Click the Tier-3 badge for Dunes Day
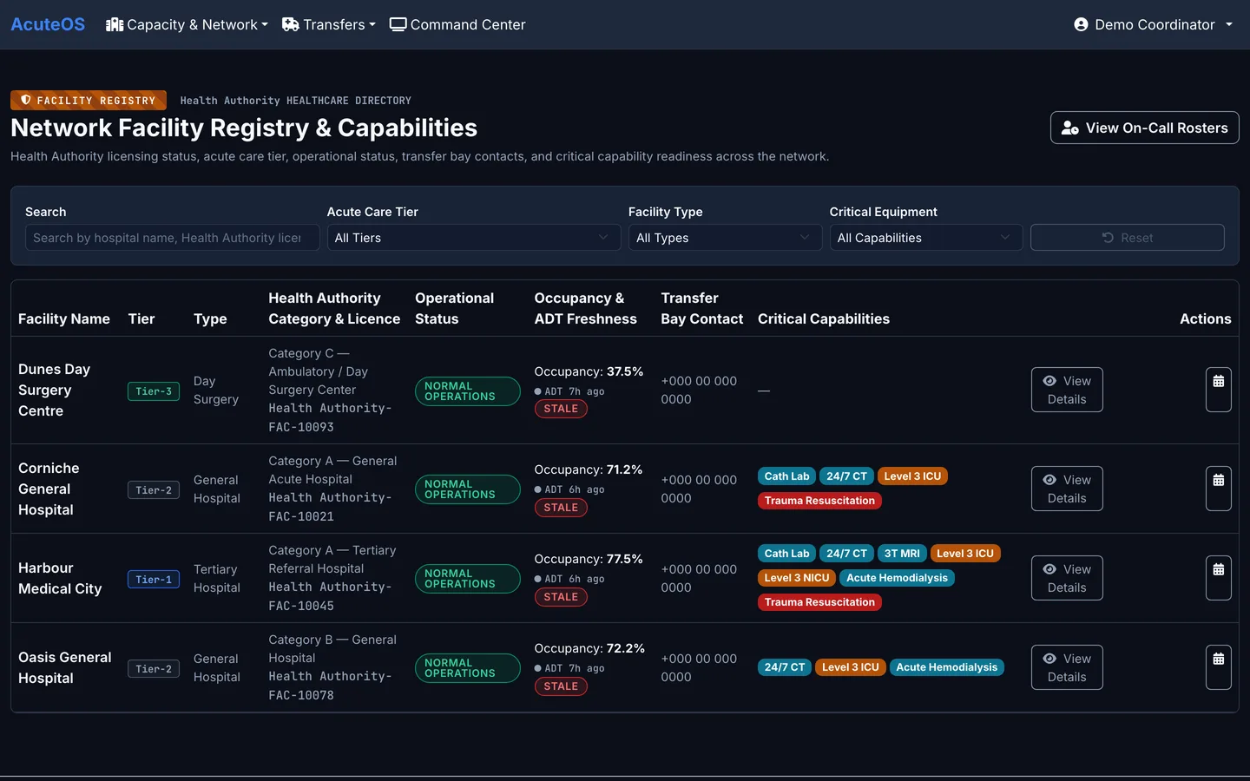The width and height of the screenshot is (1250, 781). [154, 391]
